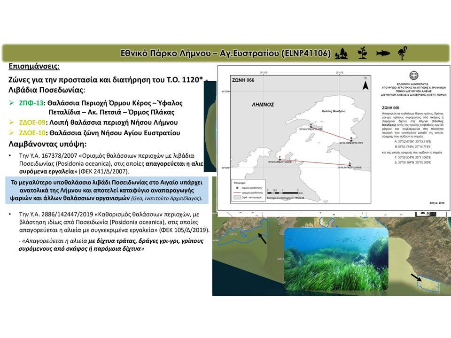
Task: Click the heading 'Ζώνες για την προστασία και διατήρηση'
Action: [x=86, y=80]
